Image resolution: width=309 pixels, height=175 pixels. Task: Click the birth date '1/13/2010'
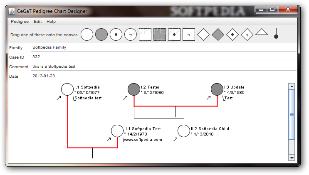click(x=203, y=134)
